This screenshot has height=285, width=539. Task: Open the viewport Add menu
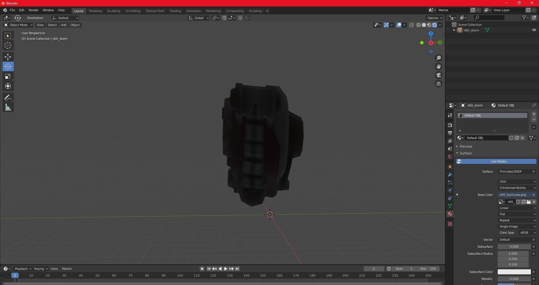tap(64, 25)
